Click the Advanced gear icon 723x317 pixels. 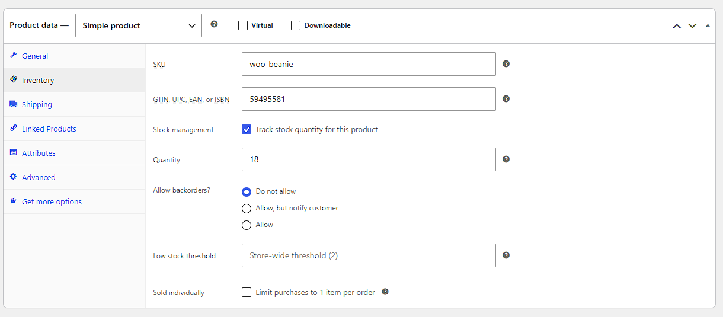tap(14, 177)
